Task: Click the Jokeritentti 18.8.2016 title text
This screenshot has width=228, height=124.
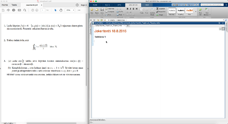Action: [111, 31]
